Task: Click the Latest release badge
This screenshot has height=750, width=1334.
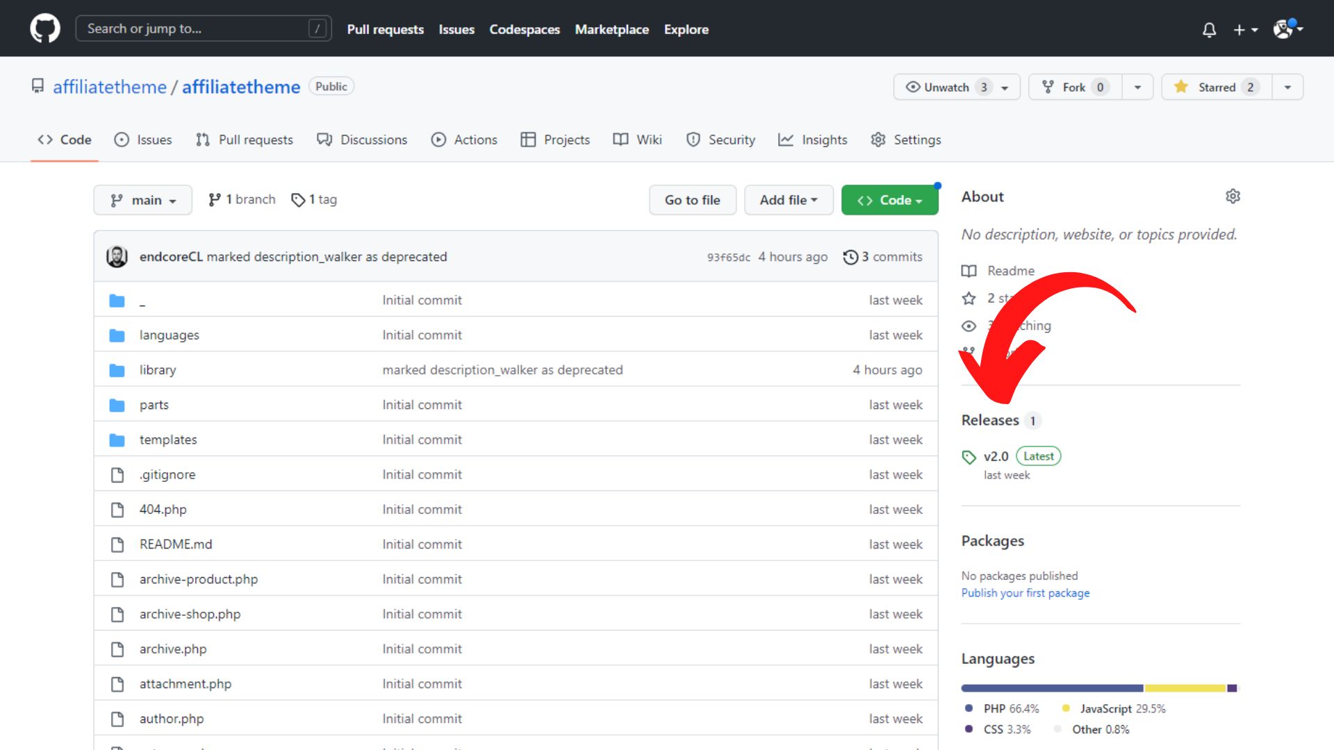Action: (1038, 456)
